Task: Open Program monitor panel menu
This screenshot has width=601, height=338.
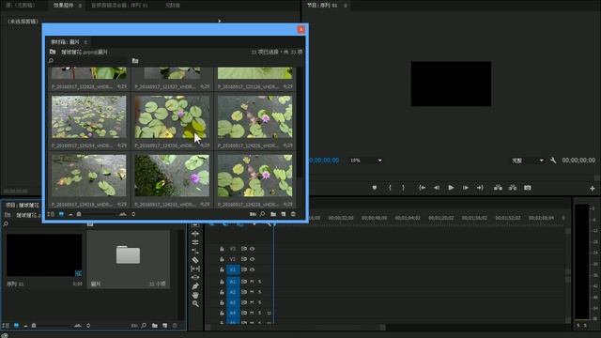Action: click(x=346, y=6)
